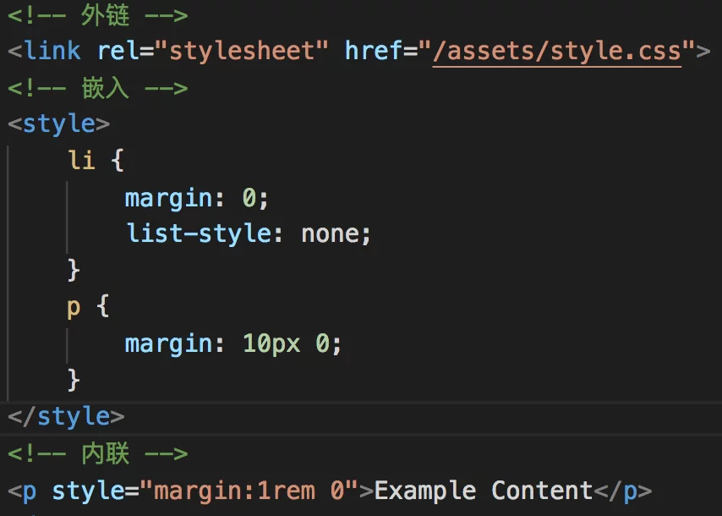The image size is (722, 516).
Task: Select the none value of list-style
Action: (331, 233)
